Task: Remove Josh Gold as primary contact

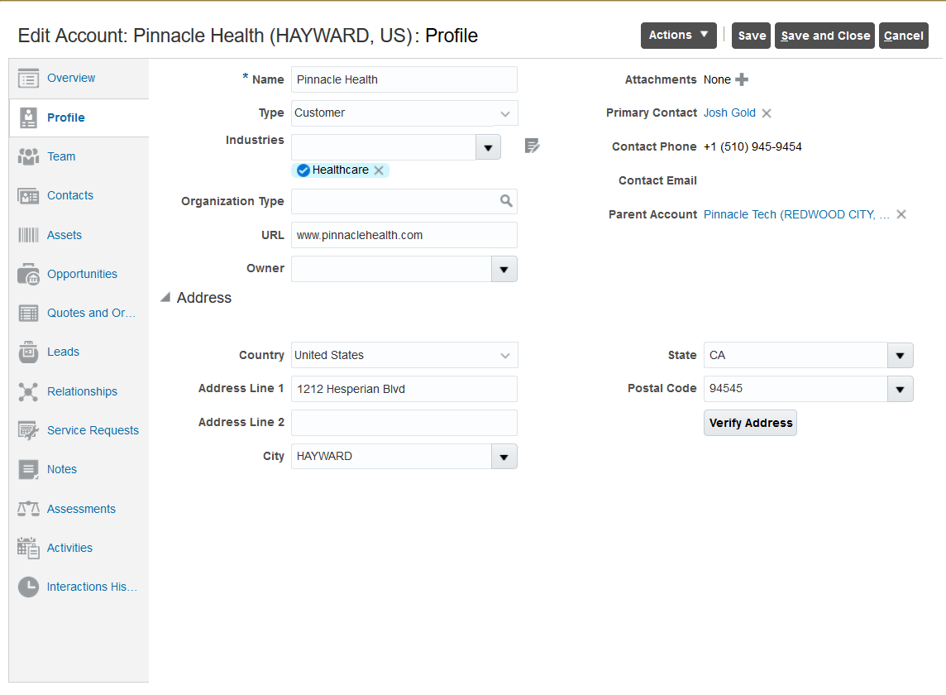Action: coord(767,113)
